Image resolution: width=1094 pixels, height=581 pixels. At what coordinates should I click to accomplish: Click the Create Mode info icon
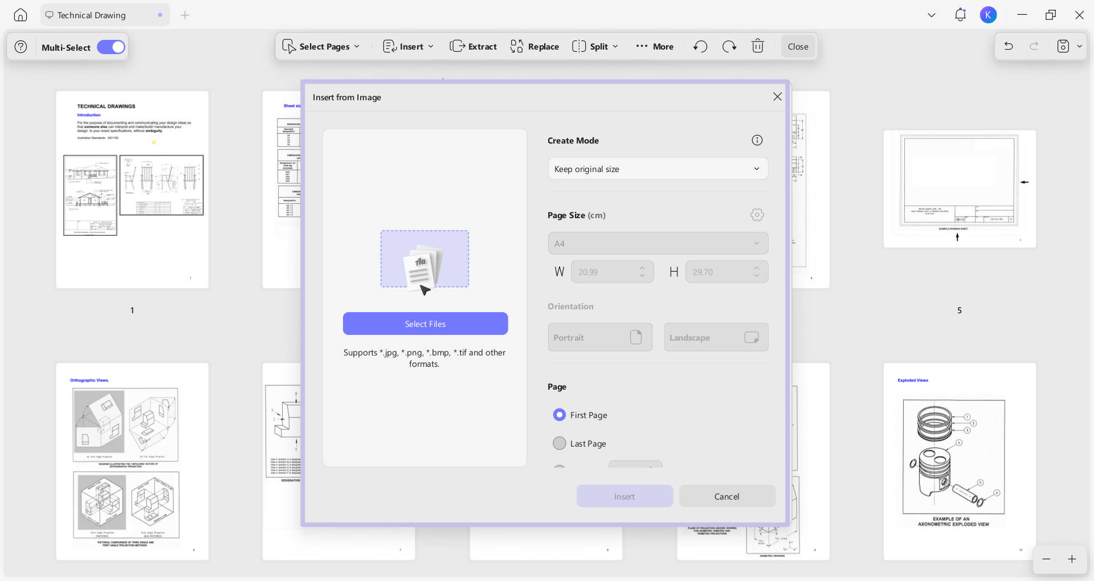757,140
